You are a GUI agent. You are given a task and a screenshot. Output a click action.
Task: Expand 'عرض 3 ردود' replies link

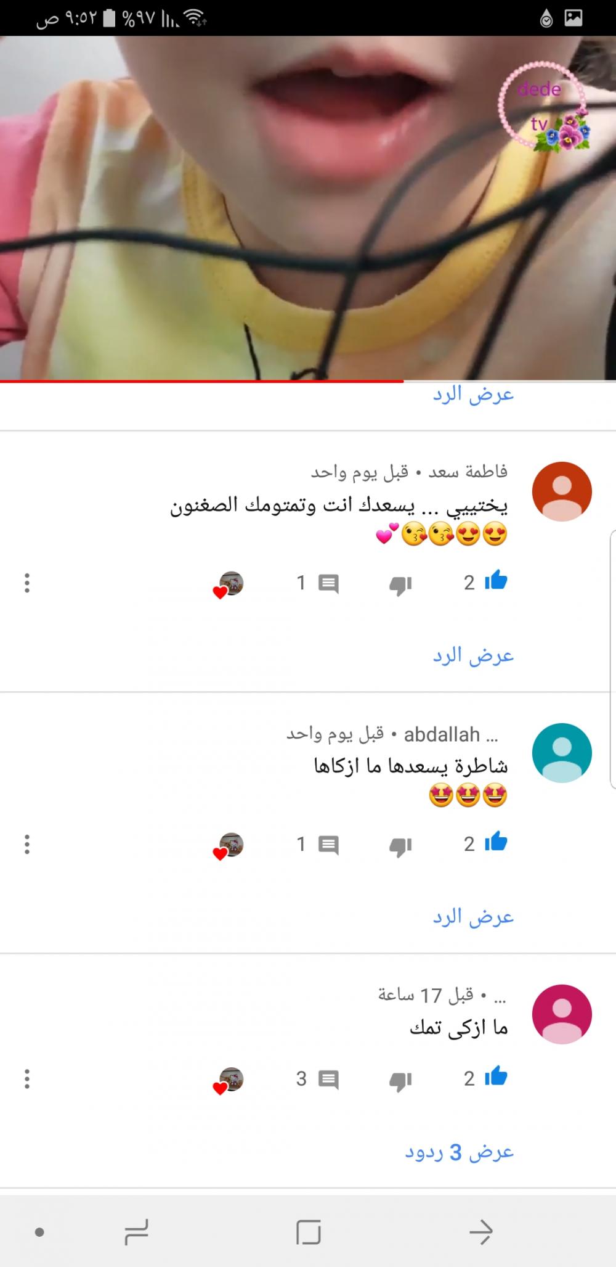[x=460, y=1152]
